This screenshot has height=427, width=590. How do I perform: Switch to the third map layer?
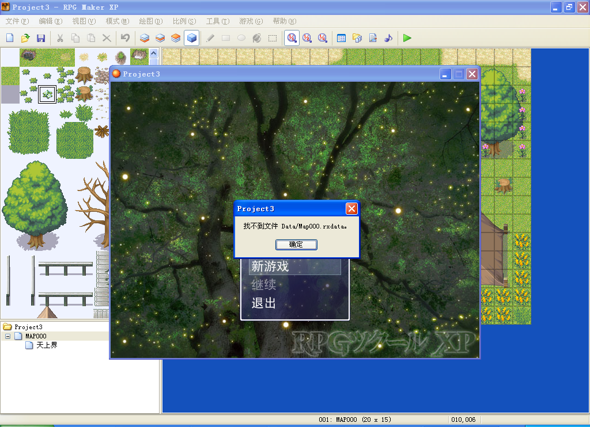[176, 38]
